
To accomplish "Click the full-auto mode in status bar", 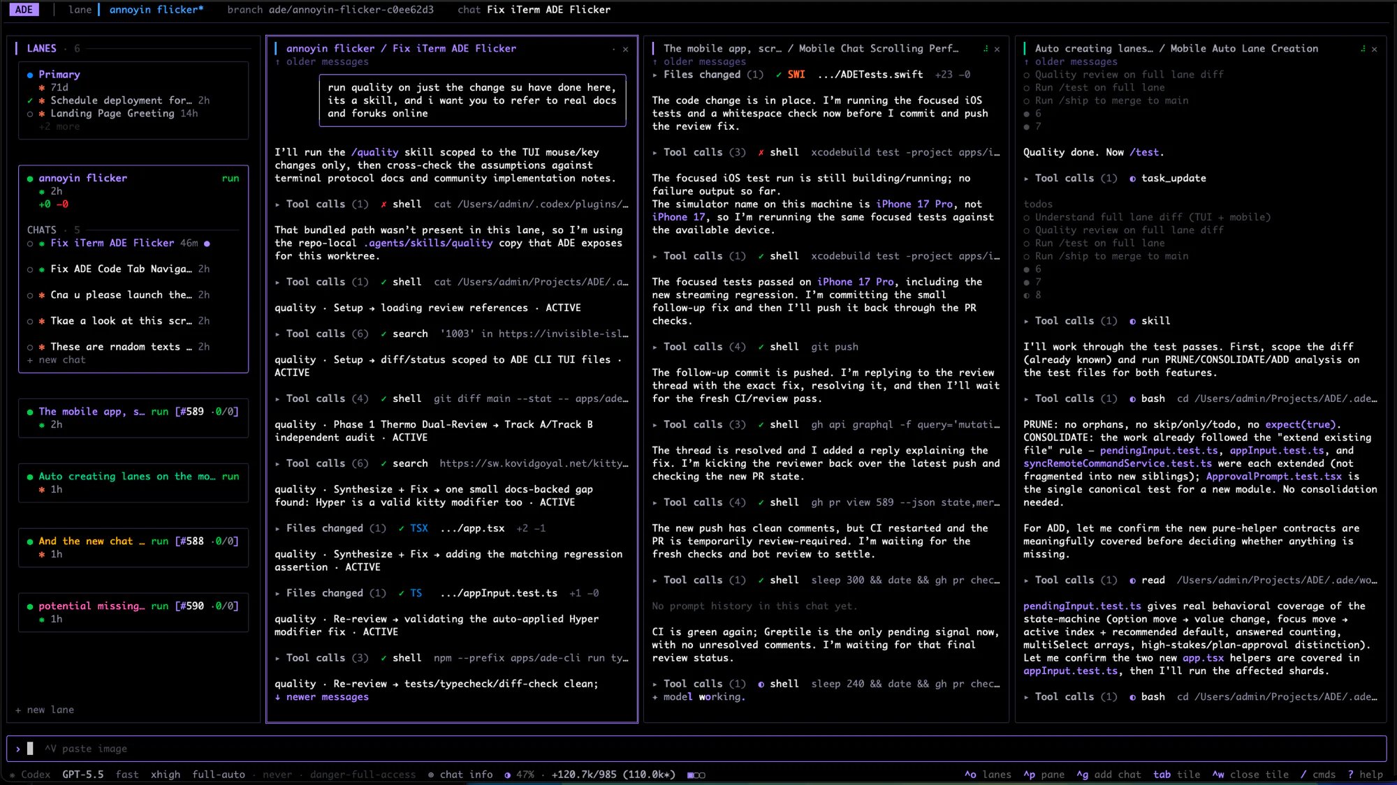I will point(219,775).
